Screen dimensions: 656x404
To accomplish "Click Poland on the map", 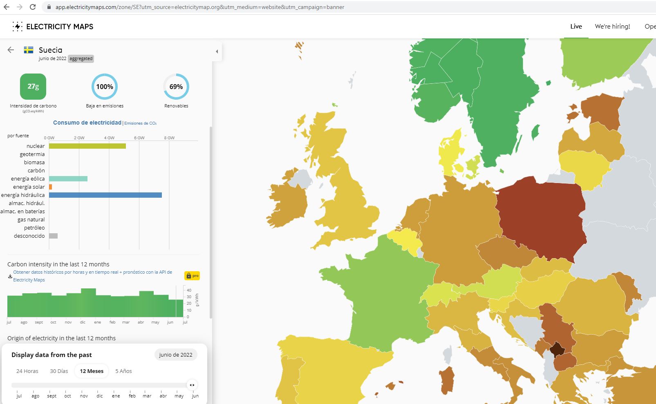I will pyautogui.click(x=540, y=217).
